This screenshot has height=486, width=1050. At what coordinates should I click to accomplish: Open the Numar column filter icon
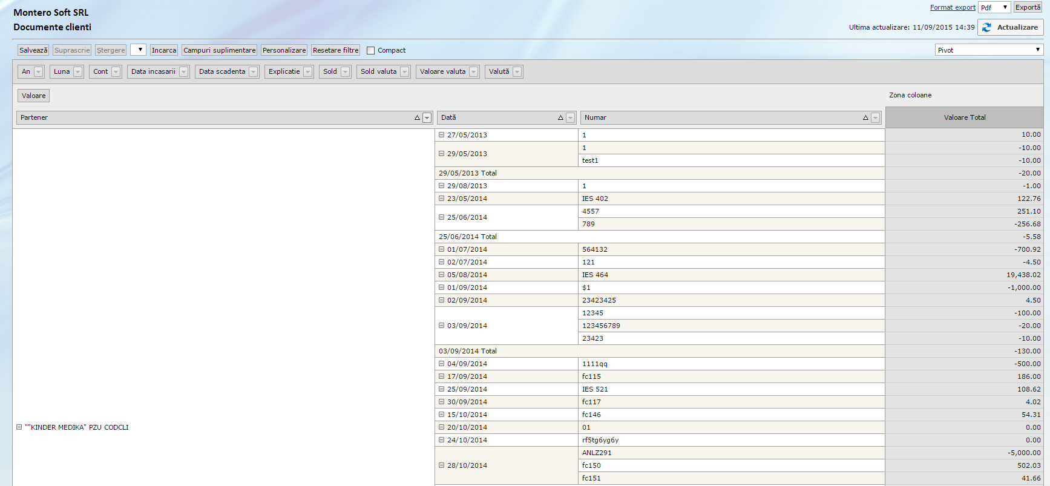coord(875,118)
